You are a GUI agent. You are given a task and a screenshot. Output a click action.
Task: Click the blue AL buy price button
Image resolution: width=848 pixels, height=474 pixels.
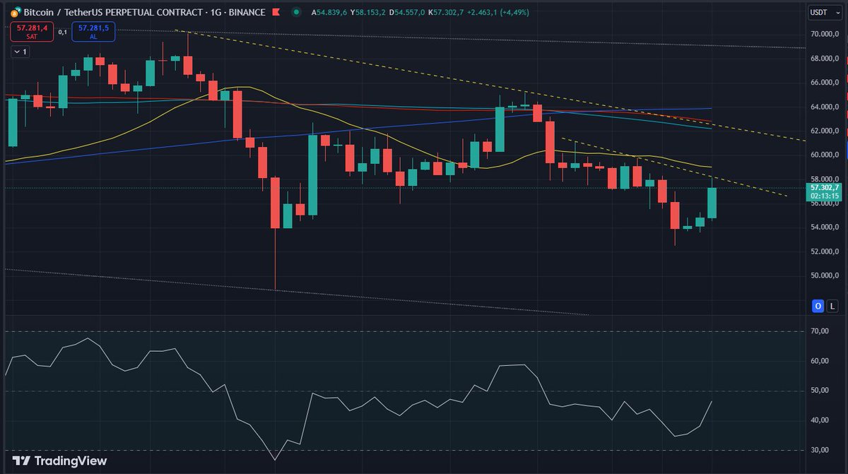pos(93,31)
